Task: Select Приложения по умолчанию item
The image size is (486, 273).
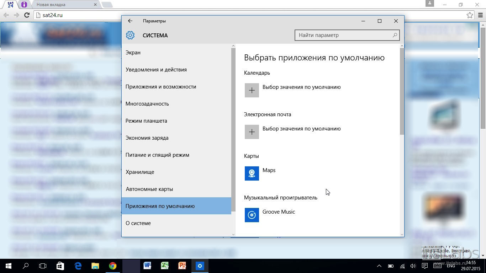Action: tap(176, 206)
